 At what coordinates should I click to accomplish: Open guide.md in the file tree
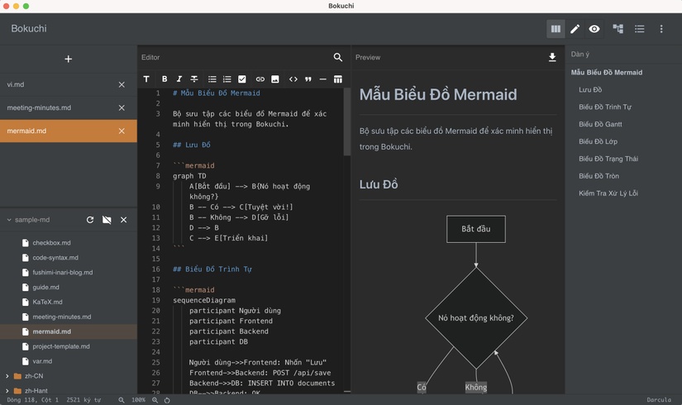pyautogui.click(x=69, y=287)
